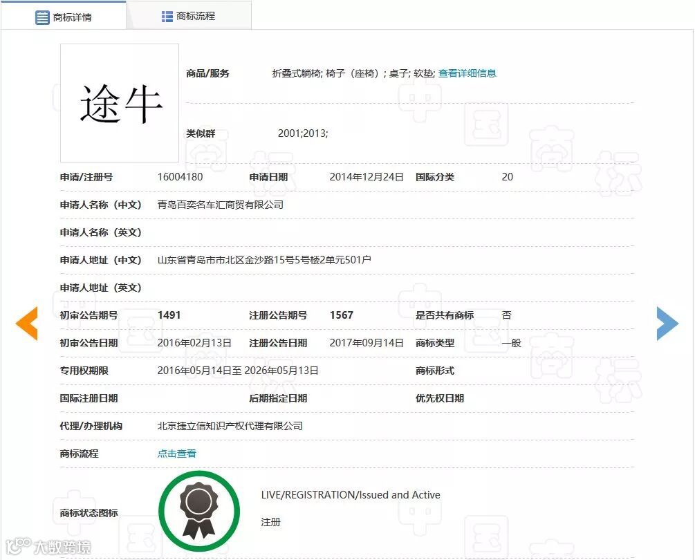Click the 申请/注册号 label
The width and height of the screenshot is (695, 560).
pyautogui.click(x=86, y=177)
